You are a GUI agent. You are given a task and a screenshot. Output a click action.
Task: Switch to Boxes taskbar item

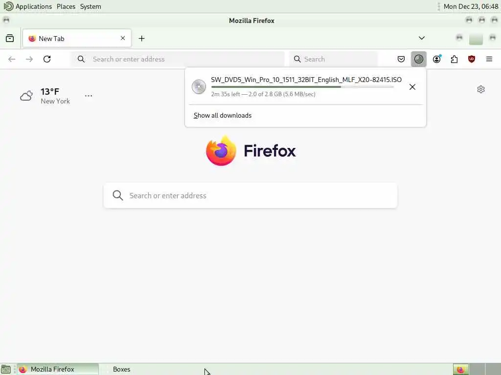click(x=121, y=369)
